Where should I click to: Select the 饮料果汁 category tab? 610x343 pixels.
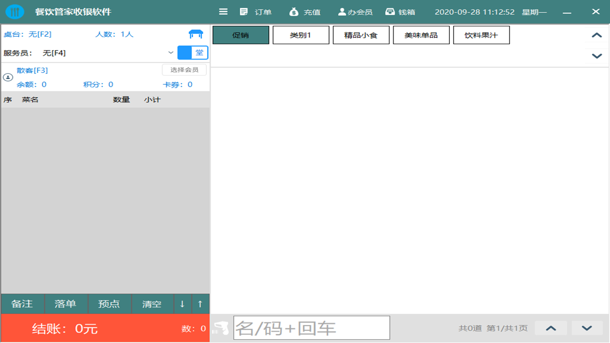481,35
